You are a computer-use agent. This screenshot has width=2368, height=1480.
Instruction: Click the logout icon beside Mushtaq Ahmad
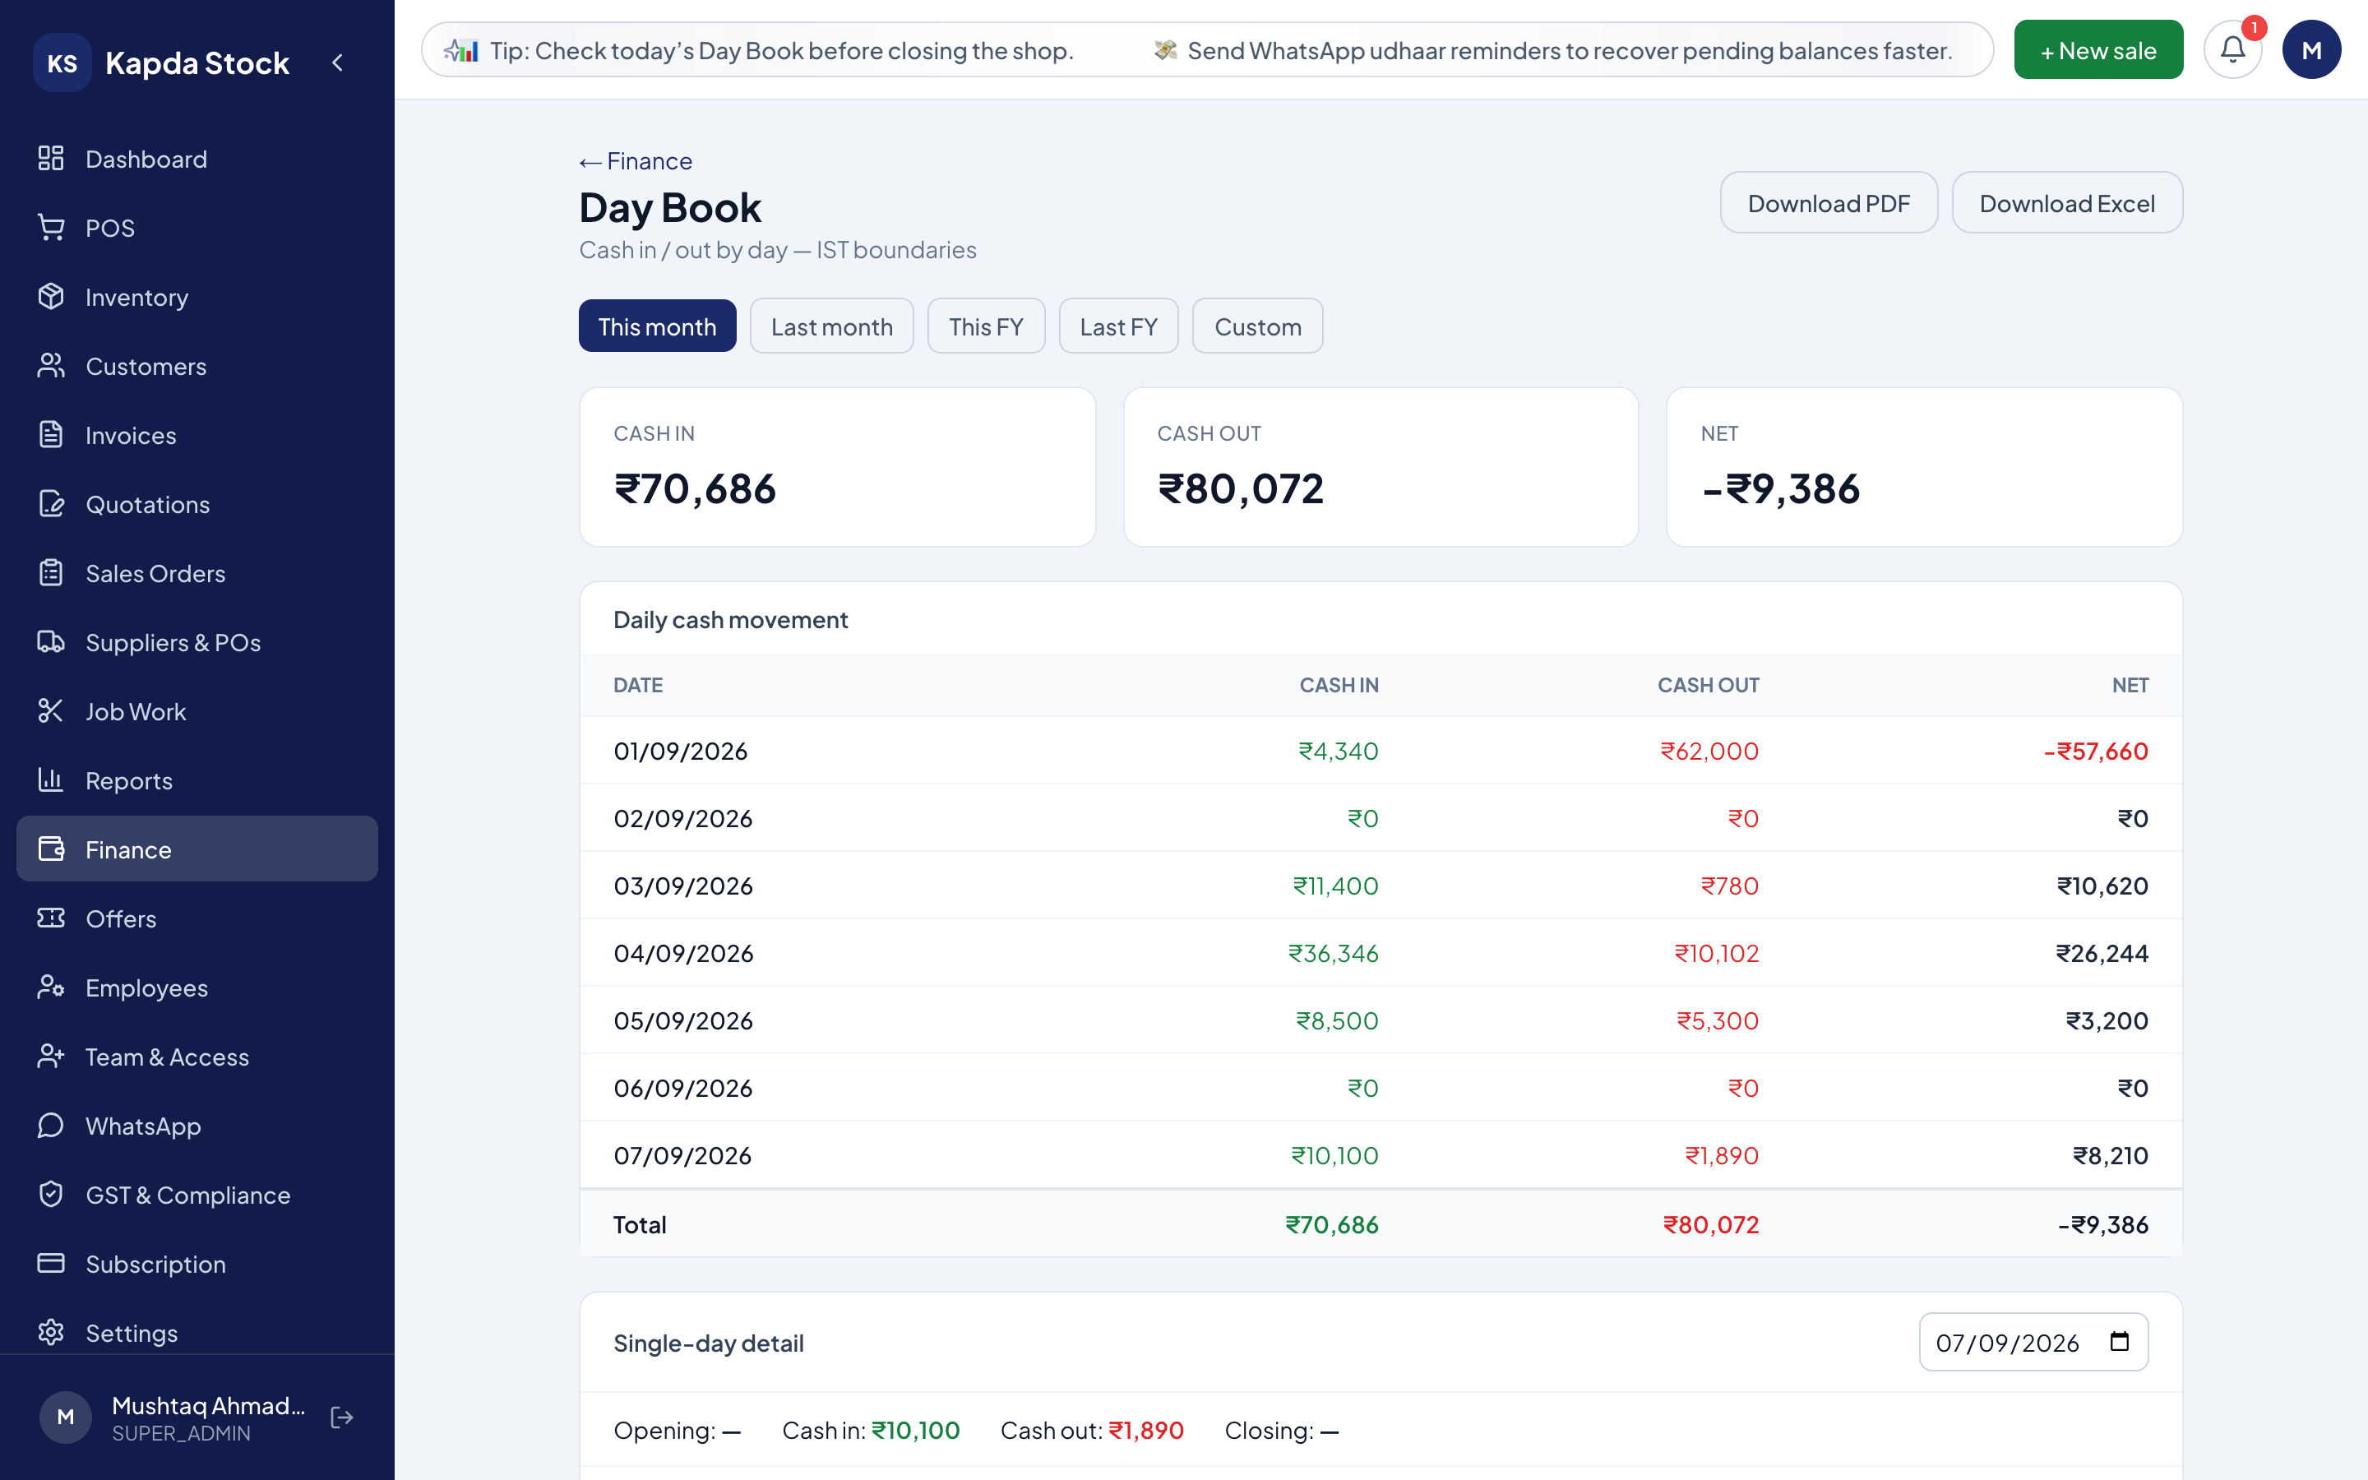point(341,1418)
